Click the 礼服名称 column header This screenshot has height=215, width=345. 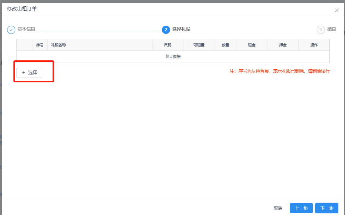pyautogui.click(x=57, y=44)
